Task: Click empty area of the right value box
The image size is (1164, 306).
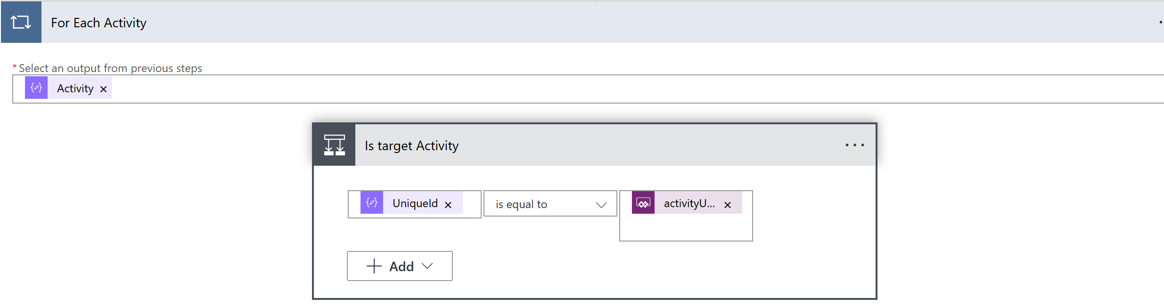Action: [686, 228]
